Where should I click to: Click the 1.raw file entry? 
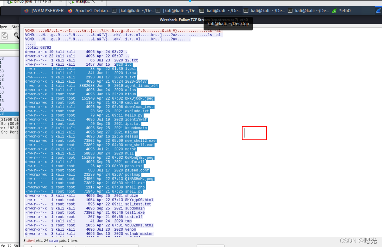coord(131,73)
